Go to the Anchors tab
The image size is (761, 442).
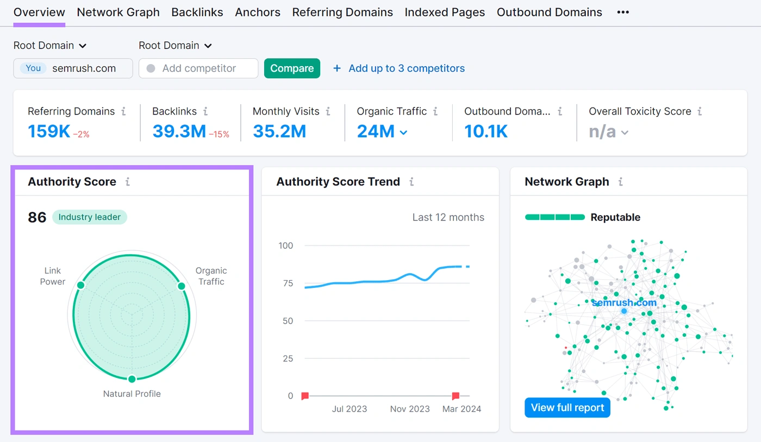[x=258, y=12]
